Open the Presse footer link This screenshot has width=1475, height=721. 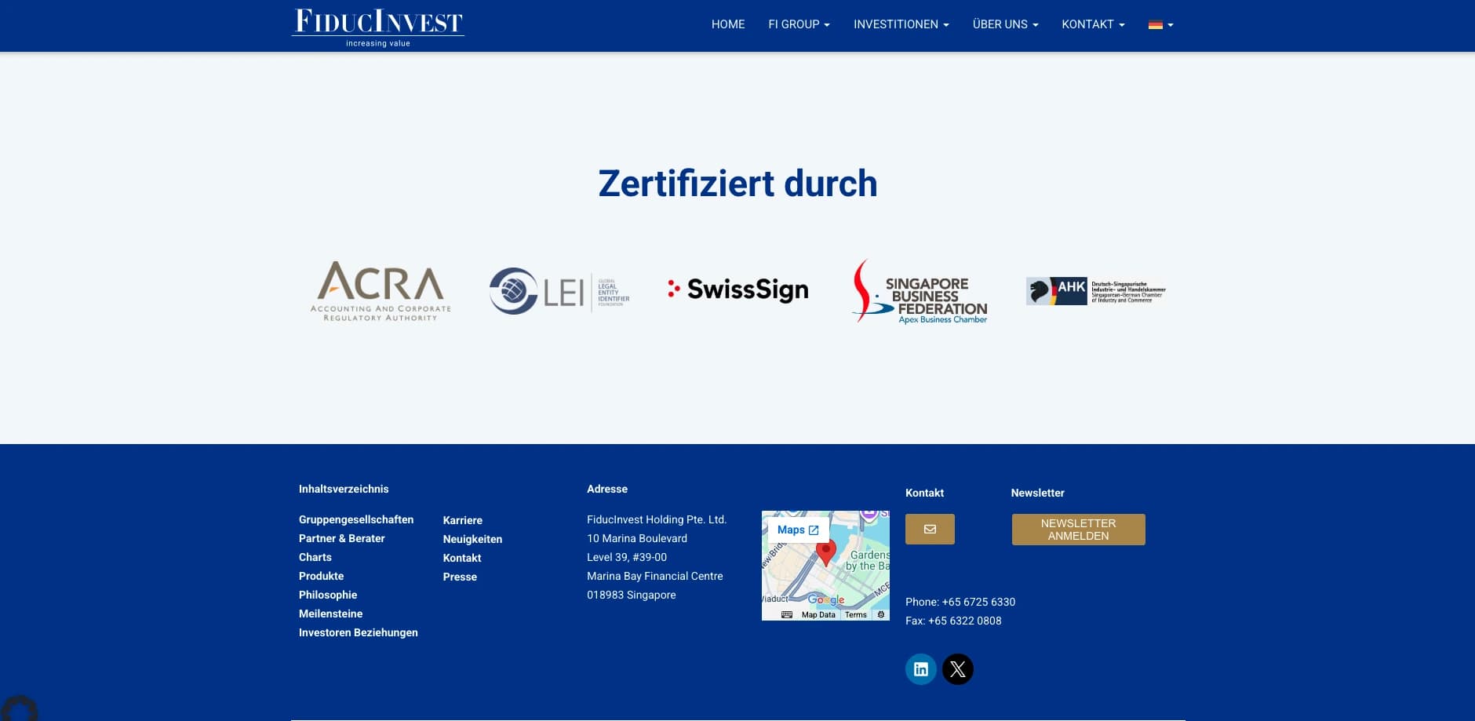pos(460,577)
